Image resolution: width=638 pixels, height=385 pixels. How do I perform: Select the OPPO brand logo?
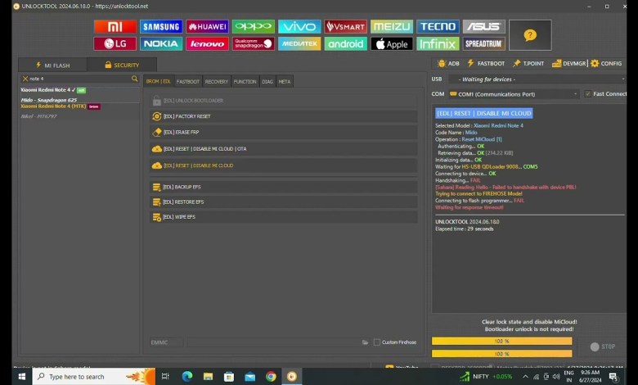(x=253, y=26)
